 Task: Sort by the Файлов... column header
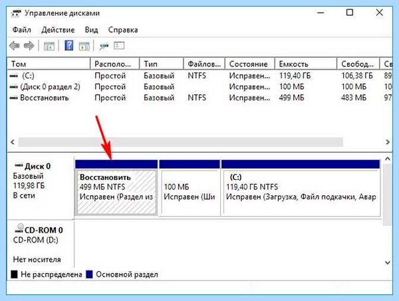(204, 64)
